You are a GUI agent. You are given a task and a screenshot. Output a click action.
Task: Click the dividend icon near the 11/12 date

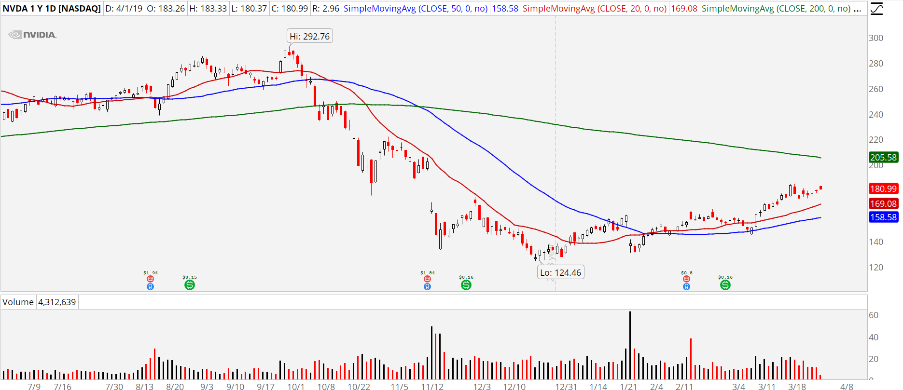coord(466,285)
